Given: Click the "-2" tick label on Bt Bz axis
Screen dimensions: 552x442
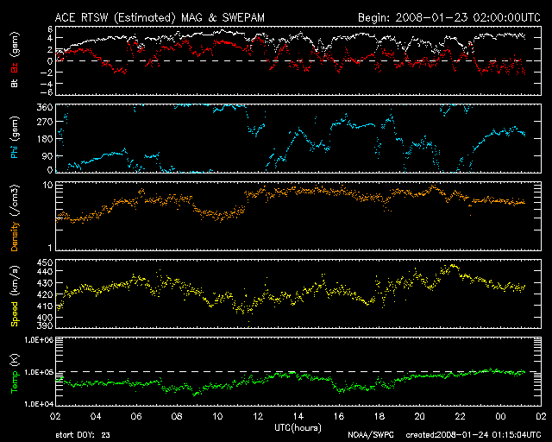Looking at the screenshot, I should (47, 73).
